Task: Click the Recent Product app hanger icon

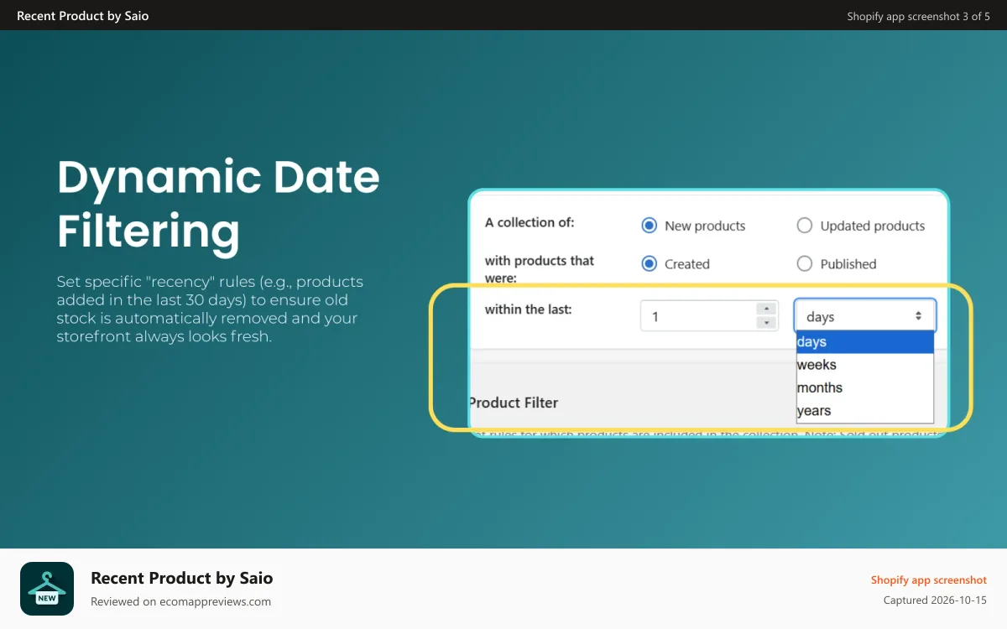Action: pyautogui.click(x=47, y=589)
